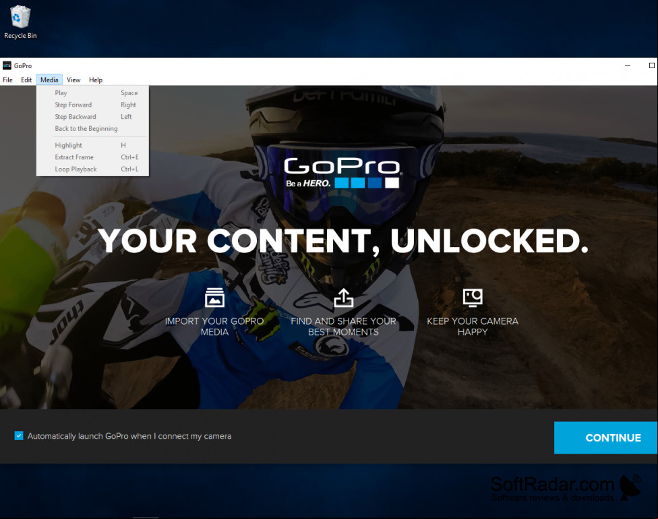658x519 pixels.
Task: Click the 'Automatically launch GoPro when I connect my camera' label
Action: pyautogui.click(x=129, y=436)
